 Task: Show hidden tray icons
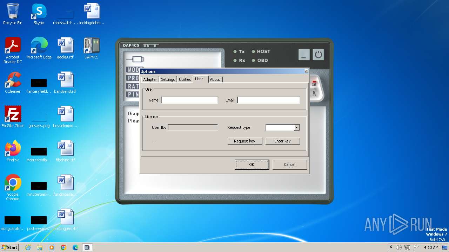coord(391,247)
